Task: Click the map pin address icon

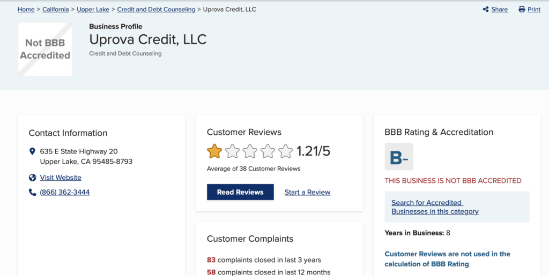Action: (x=32, y=151)
